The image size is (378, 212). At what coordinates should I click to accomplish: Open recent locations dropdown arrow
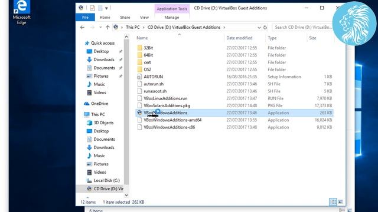coord(100,28)
